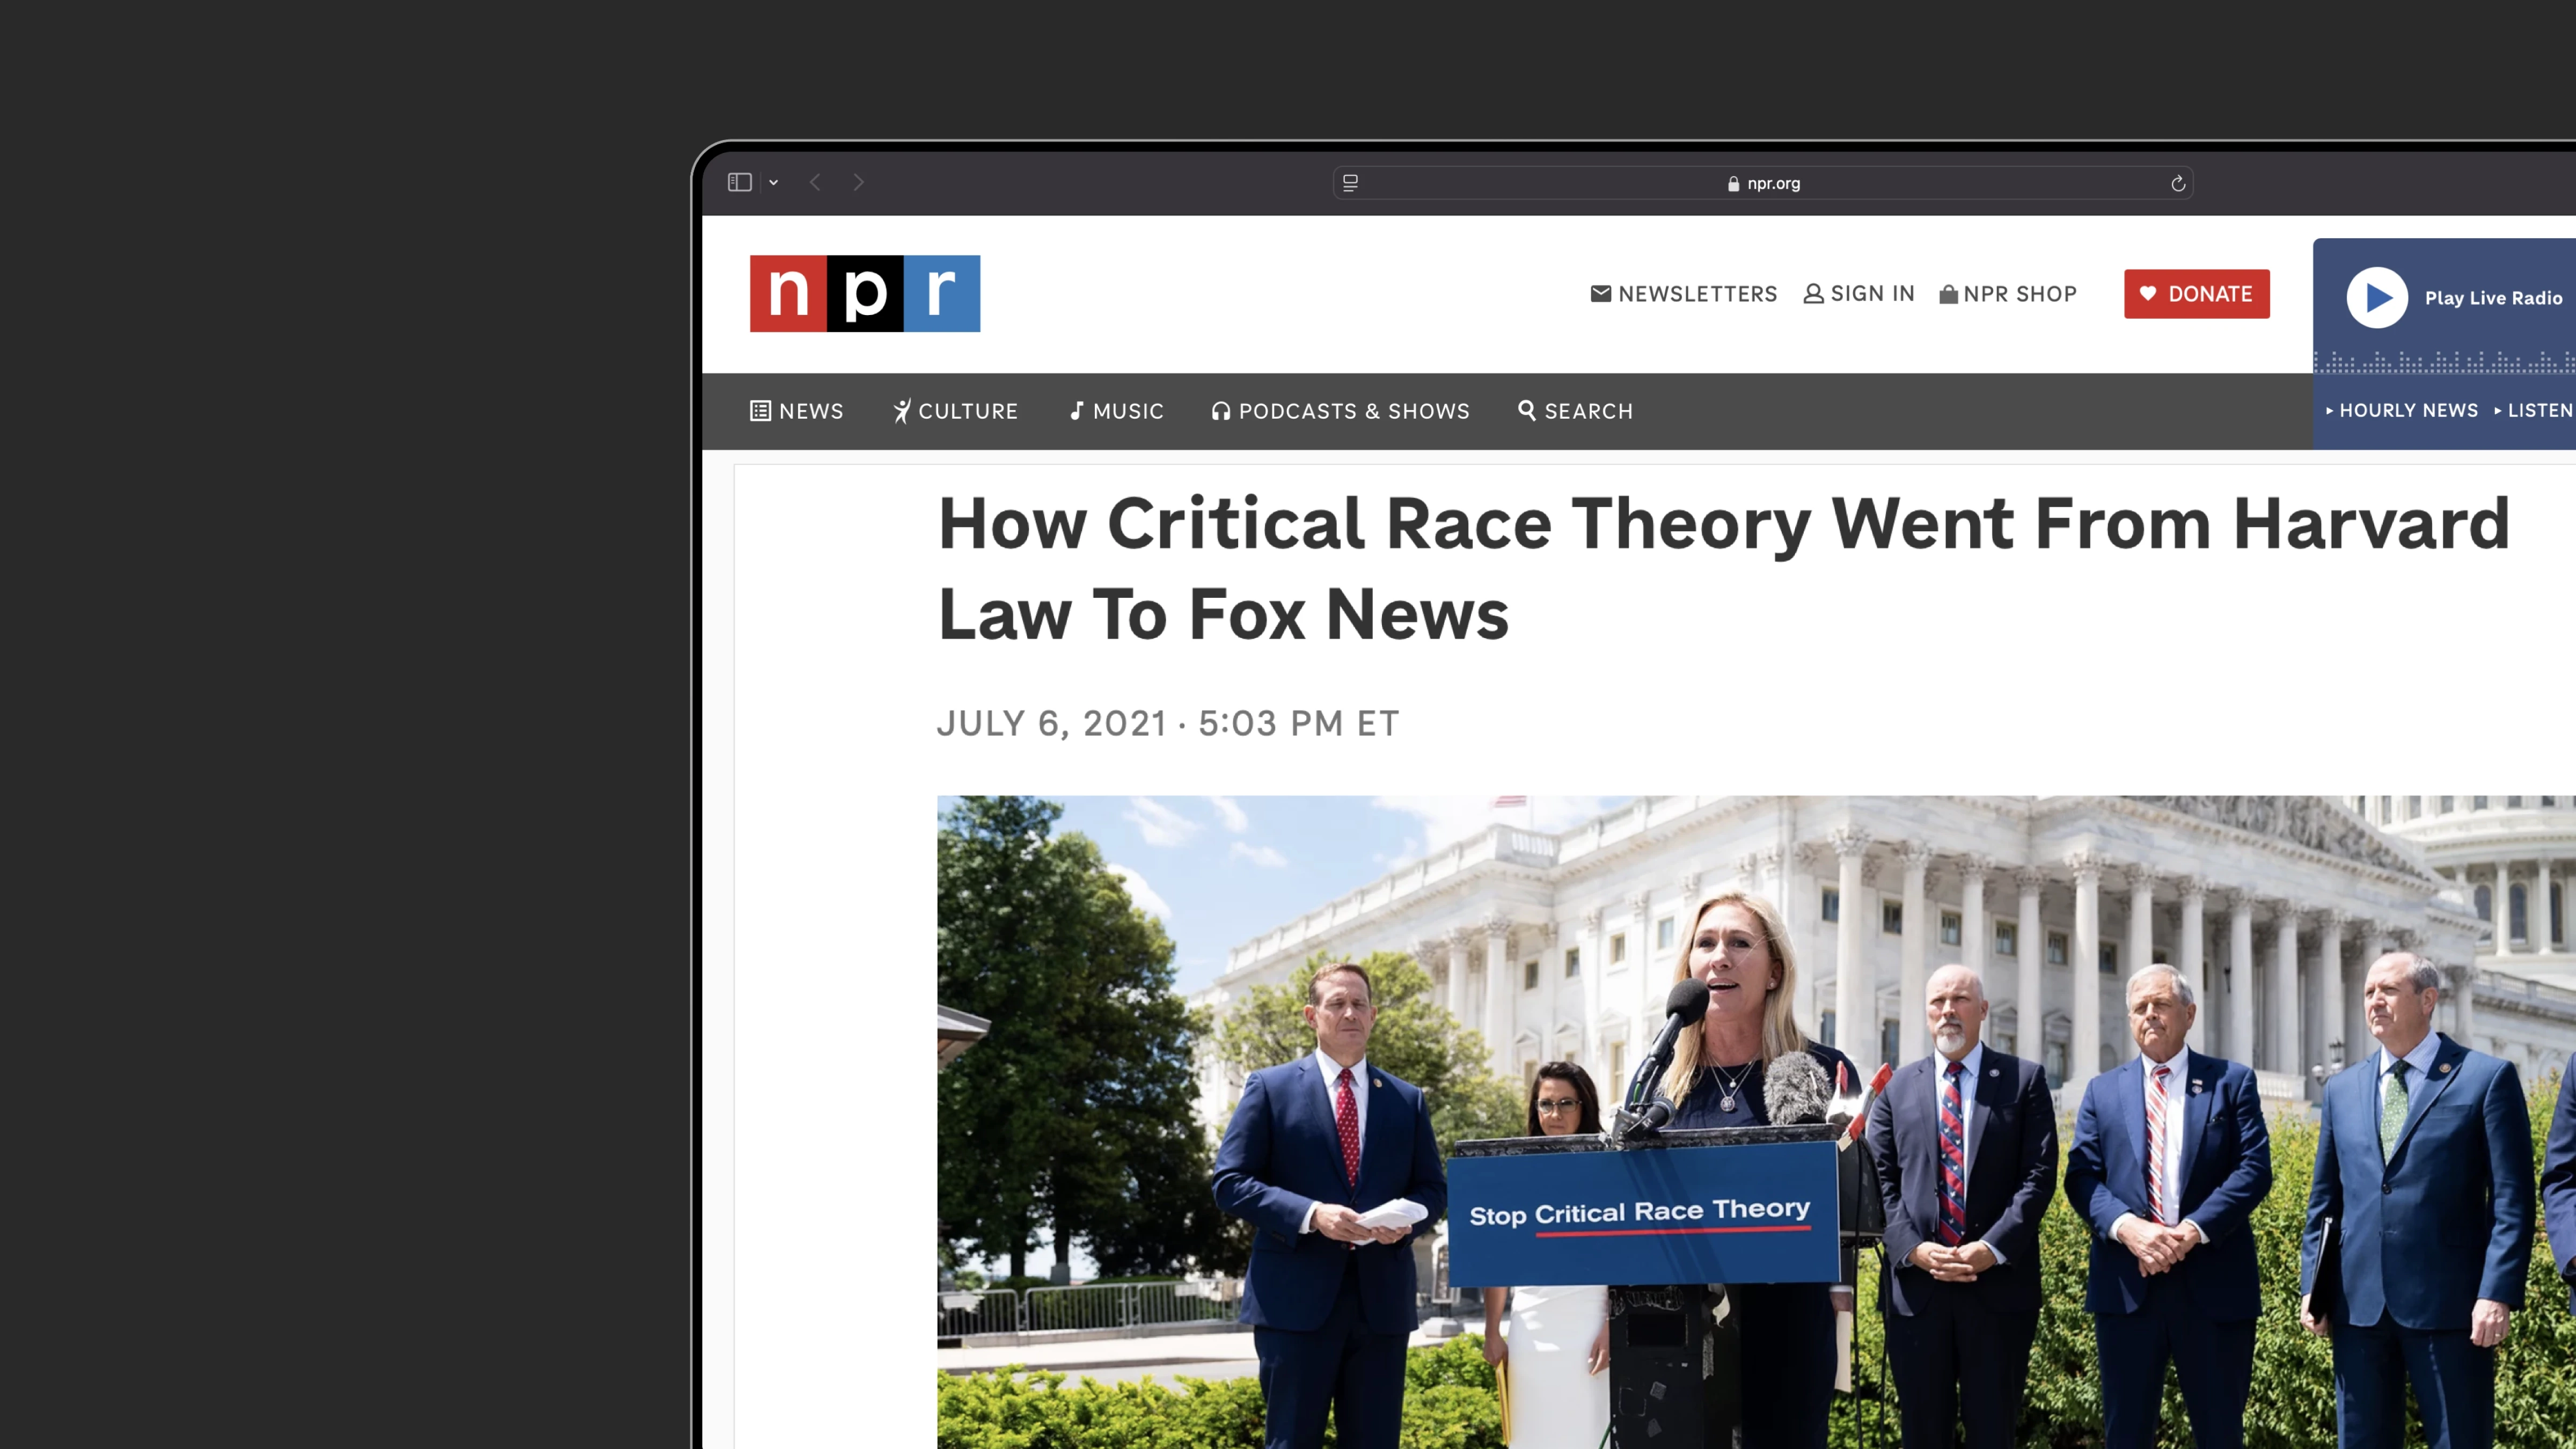Click the article's Capitol press conference photo
Image resolution: width=2576 pixels, height=1449 pixels.
click(x=1755, y=1120)
